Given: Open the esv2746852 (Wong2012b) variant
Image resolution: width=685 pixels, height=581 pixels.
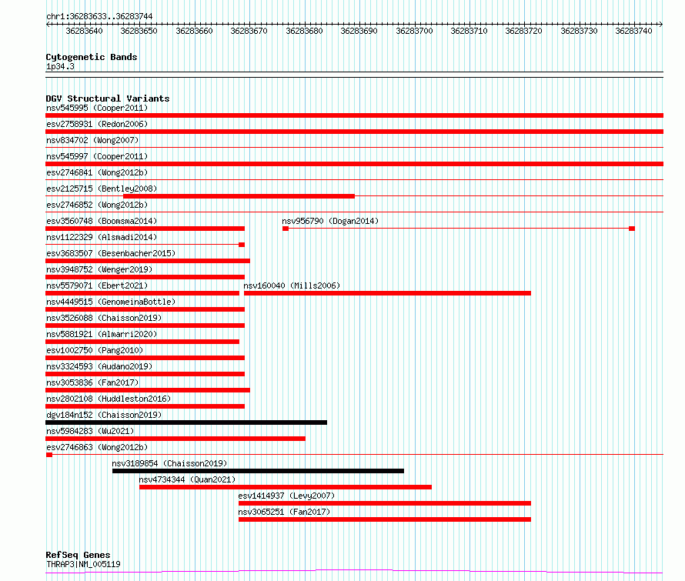Looking at the screenshot, I should pos(354,212).
